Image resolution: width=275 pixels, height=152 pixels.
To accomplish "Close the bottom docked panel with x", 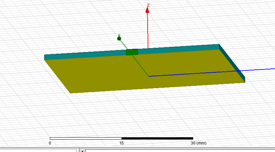I will [82, 151].
